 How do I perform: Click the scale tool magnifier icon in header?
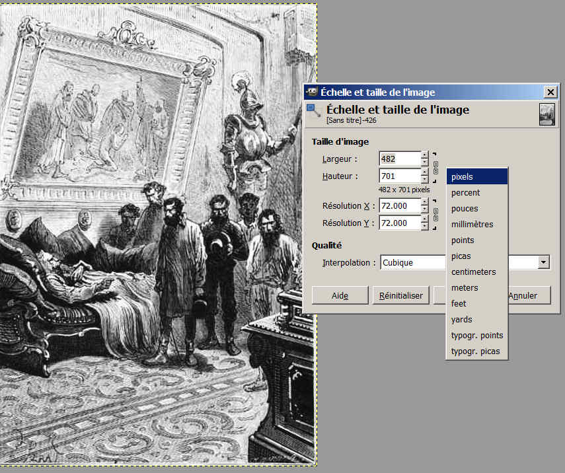tap(314, 113)
